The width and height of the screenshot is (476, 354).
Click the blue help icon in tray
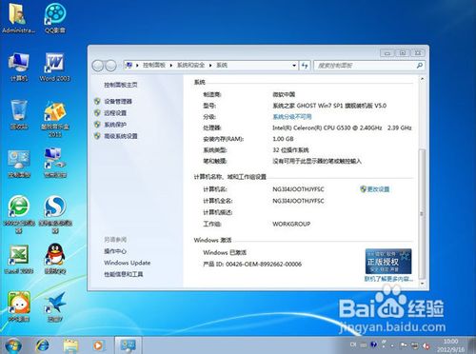pyautogui.click(x=373, y=344)
